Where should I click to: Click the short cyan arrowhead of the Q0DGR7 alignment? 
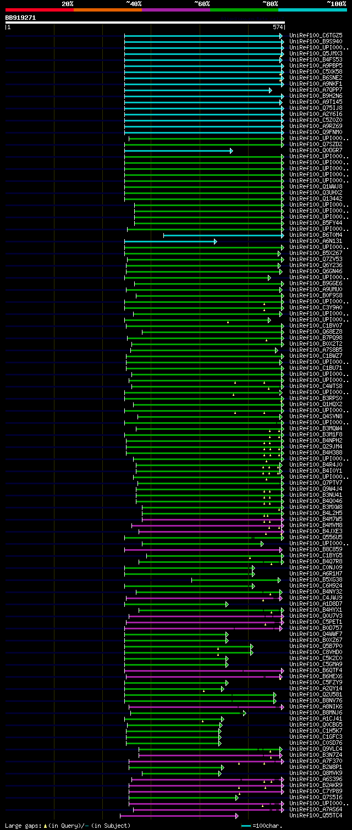point(231,151)
